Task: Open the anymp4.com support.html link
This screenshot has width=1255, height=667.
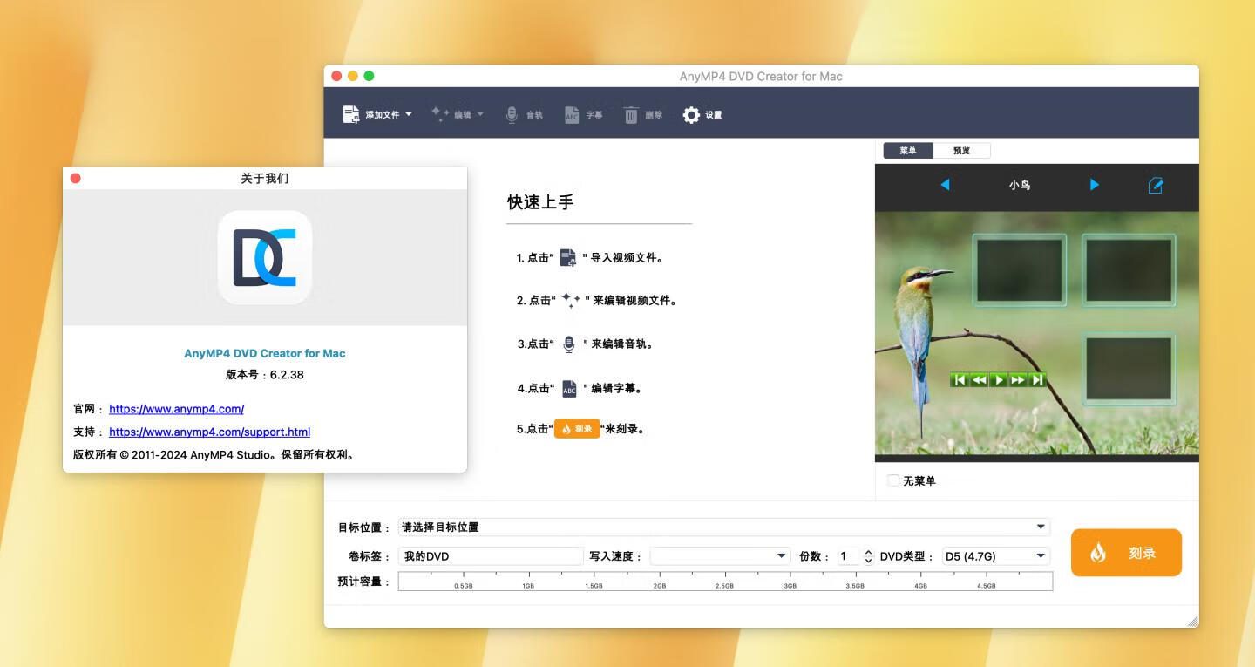Action: [x=209, y=432]
